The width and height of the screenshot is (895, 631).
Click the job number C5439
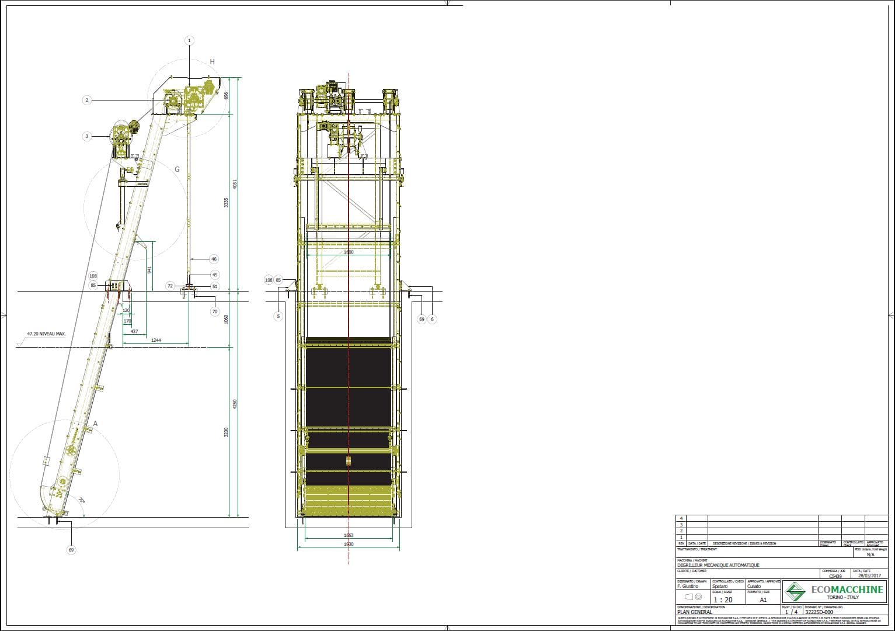835,576
